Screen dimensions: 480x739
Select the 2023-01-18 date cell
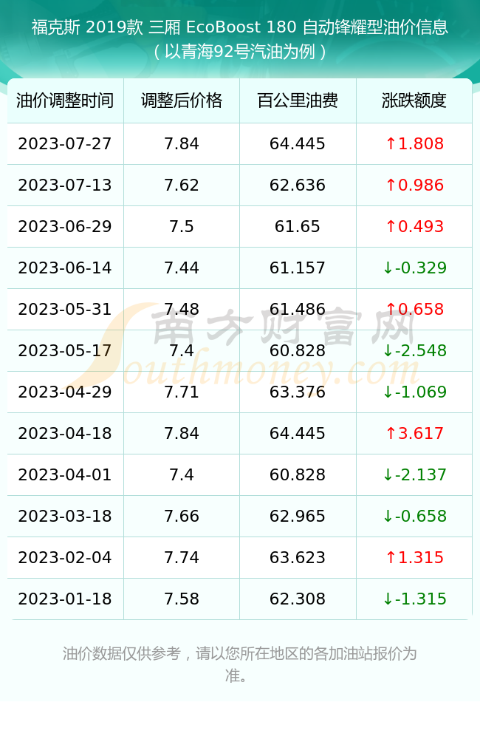tap(65, 599)
